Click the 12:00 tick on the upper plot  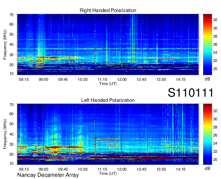(122, 79)
